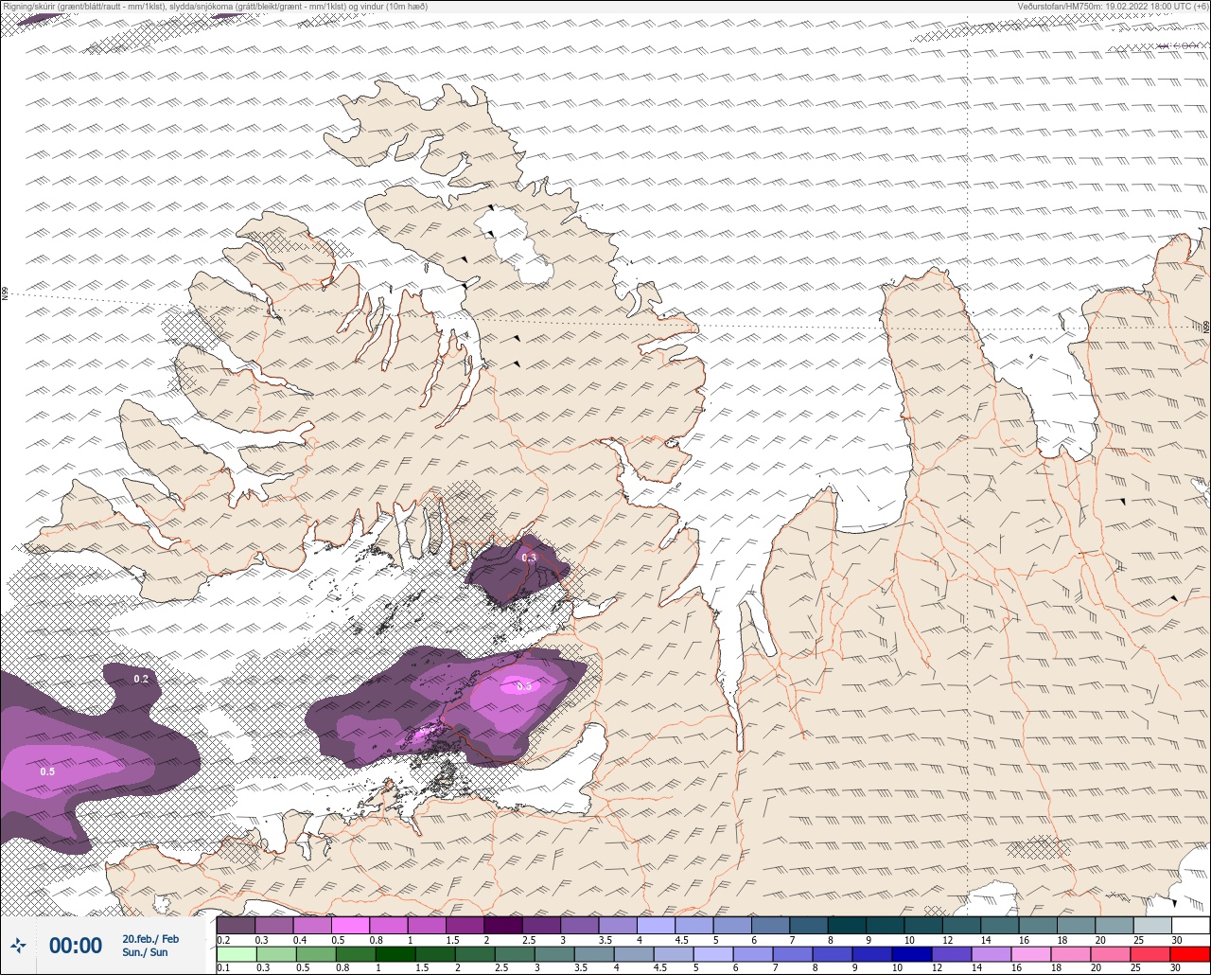
Task: Click the map title text starting 'Rigning/skúrir'
Action: tap(215, 6)
